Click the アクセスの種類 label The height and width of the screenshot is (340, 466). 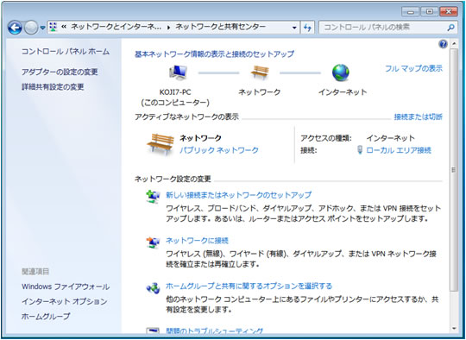[326, 138]
